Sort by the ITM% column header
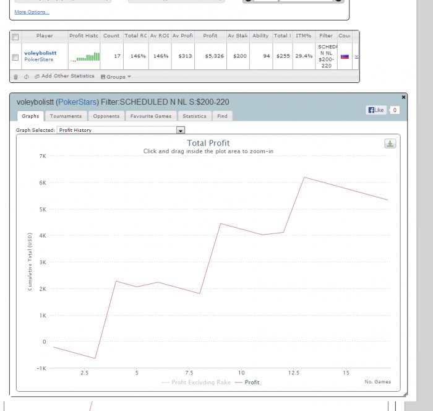Screen dimensions: 433x411 click(x=304, y=36)
